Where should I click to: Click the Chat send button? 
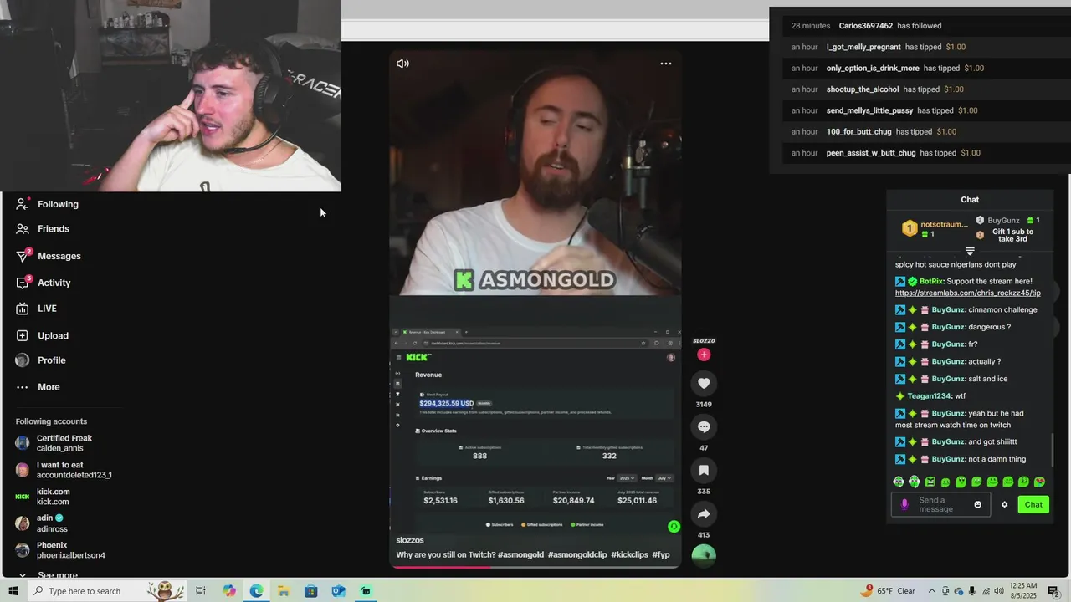[x=1033, y=504]
